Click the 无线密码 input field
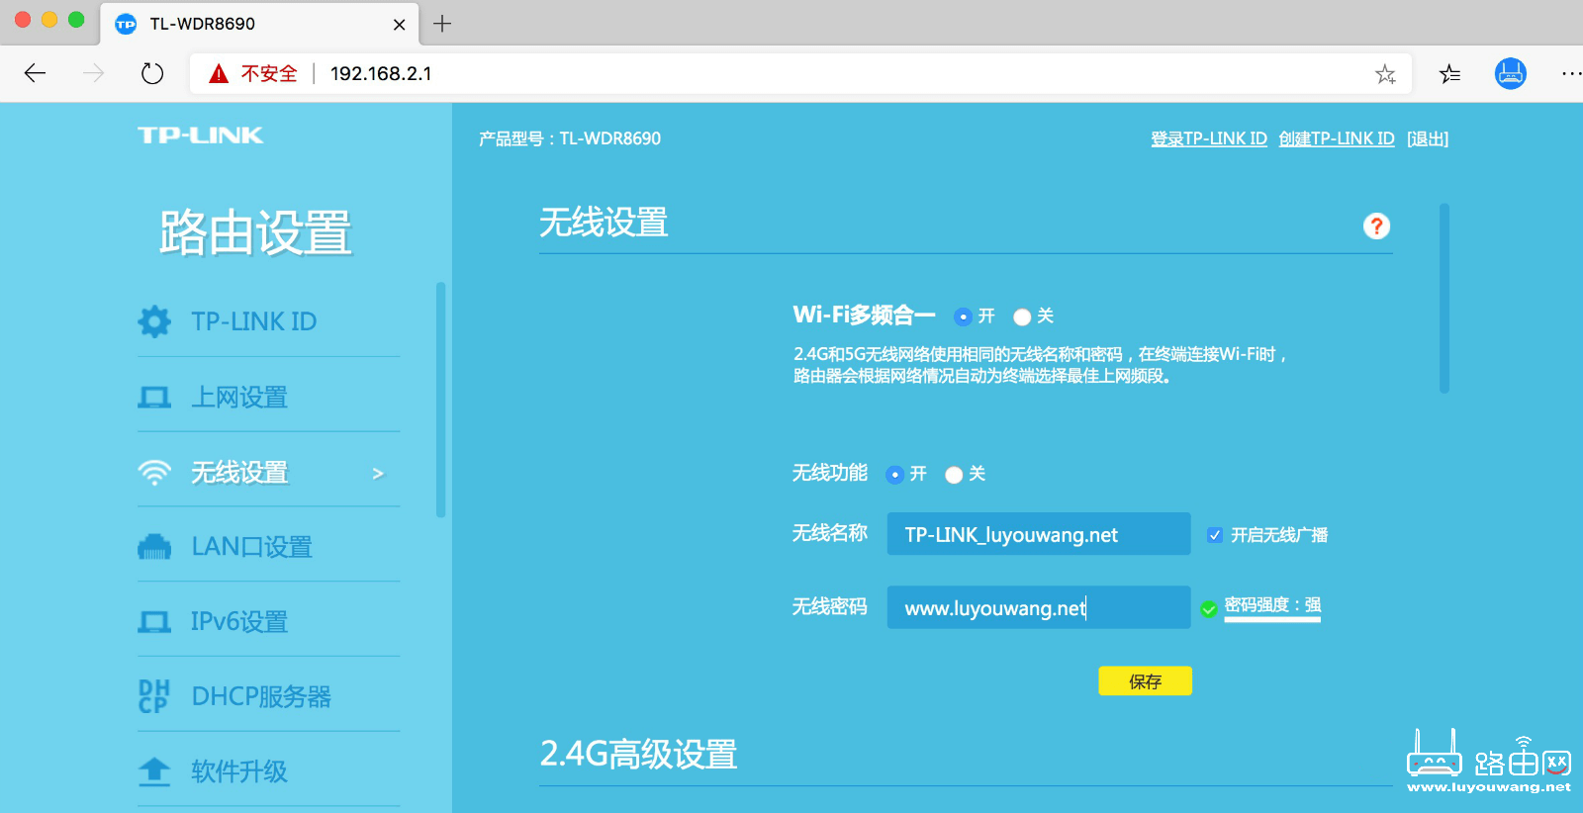 click(1038, 608)
